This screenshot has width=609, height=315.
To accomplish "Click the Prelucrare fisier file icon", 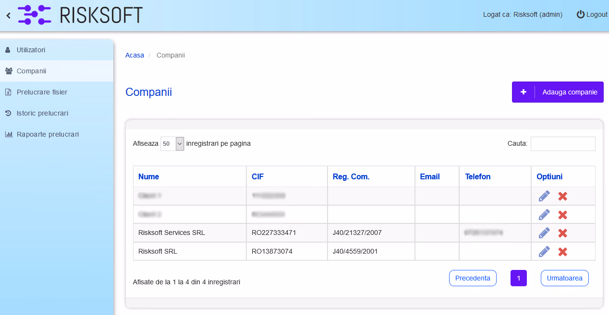I will [8, 92].
